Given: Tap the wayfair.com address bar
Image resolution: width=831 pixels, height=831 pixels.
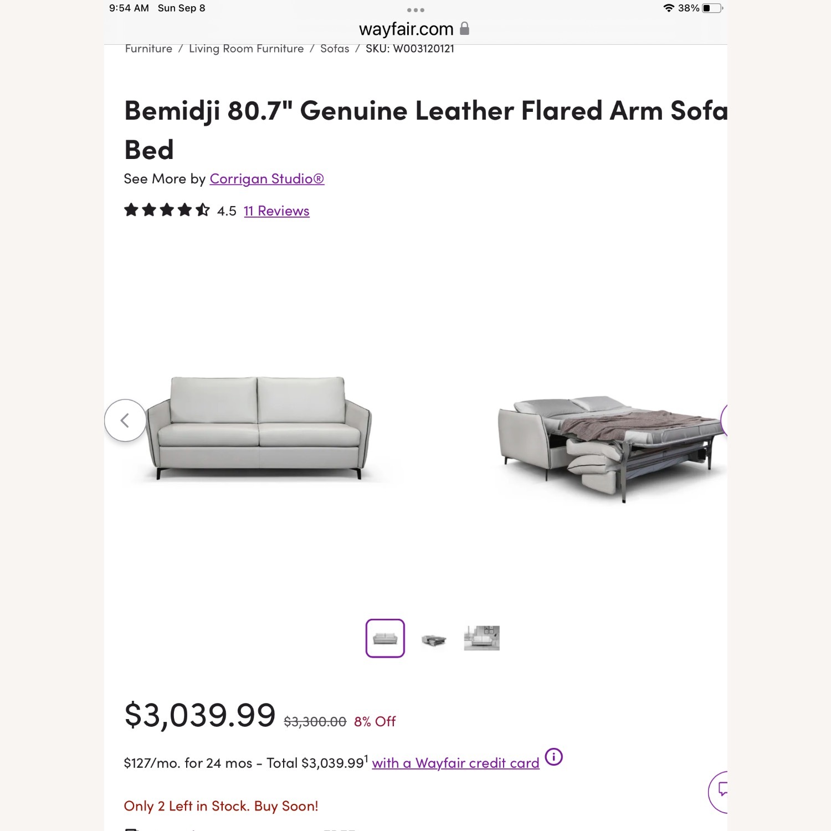Looking at the screenshot, I should 405,29.
